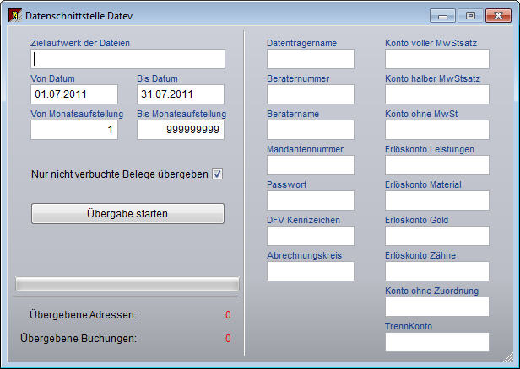Click the Datenträgername input field
The height and width of the screenshot is (369, 520).
311,59
